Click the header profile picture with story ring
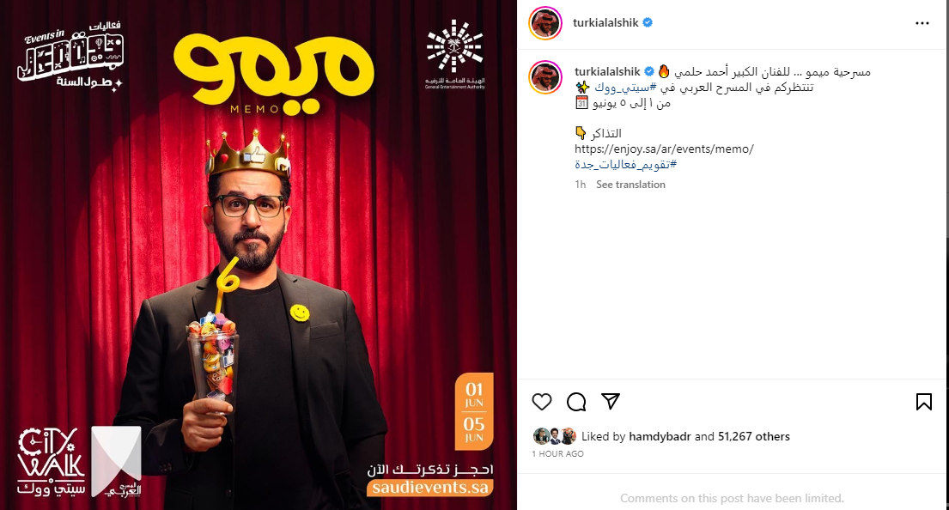 pos(545,23)
